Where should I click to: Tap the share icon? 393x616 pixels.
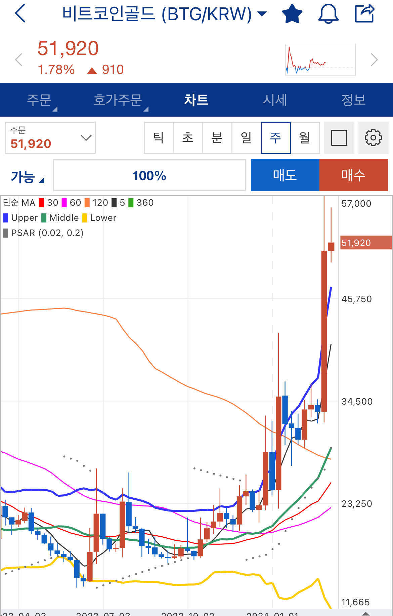pyautogui.click(x=365, y=13)
